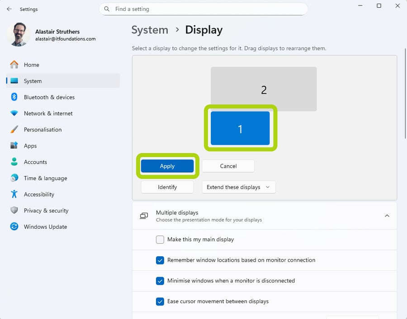Screen dimensions: 407x319
Task: Click the Windows Update icon
Action: click(x=15, y=227)
